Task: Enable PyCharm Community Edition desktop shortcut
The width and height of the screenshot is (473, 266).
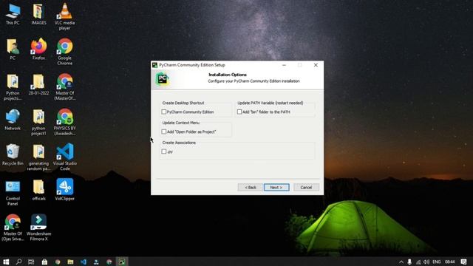Action: coord(164,112)
